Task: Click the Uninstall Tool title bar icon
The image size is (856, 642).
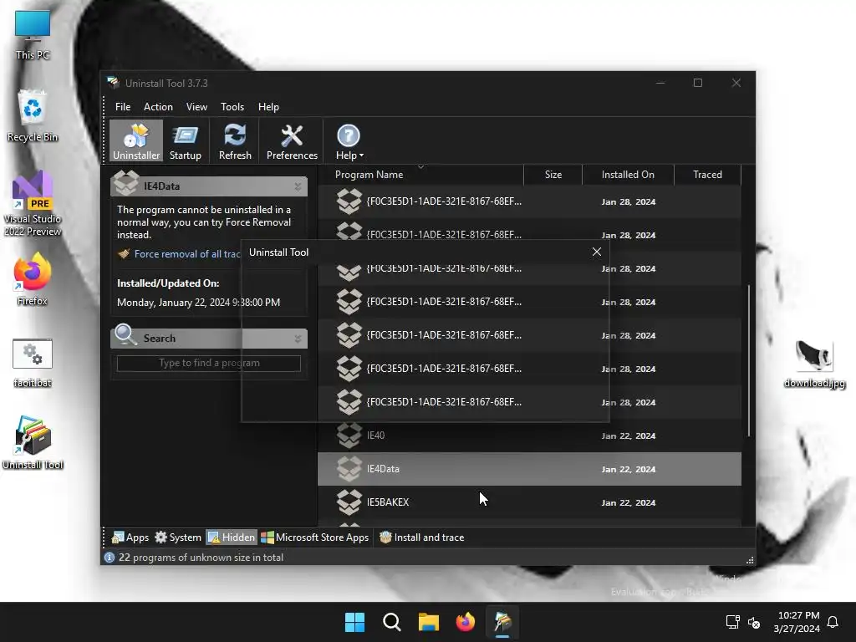Action: coord(113,83)
